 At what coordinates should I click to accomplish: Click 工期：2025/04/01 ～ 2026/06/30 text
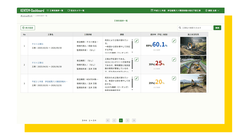47,67
